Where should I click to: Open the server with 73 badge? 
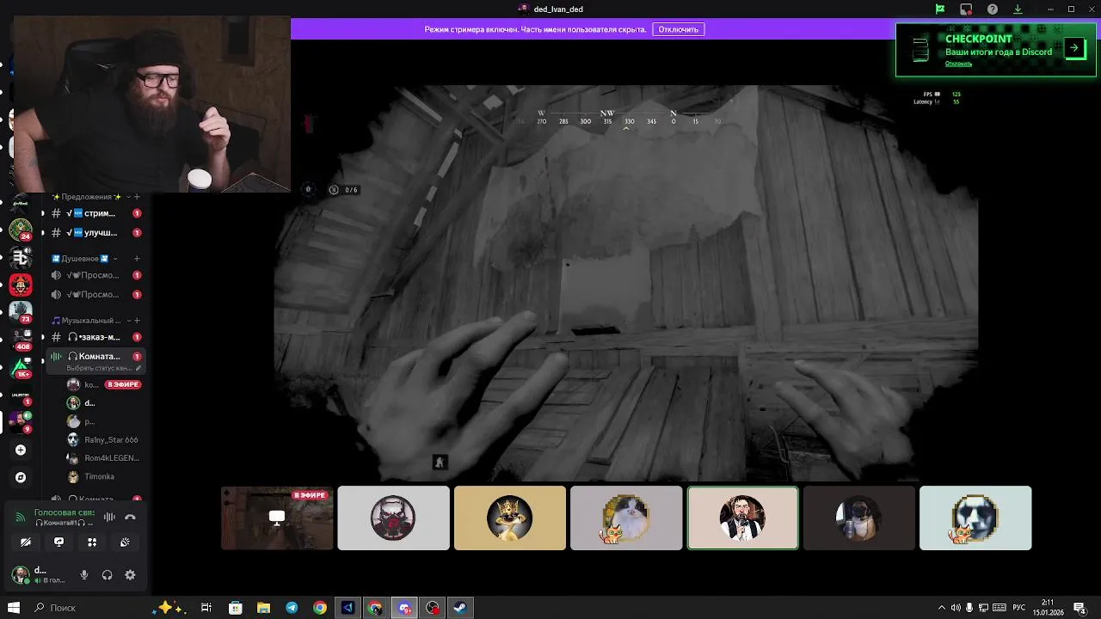coord(21,311)
